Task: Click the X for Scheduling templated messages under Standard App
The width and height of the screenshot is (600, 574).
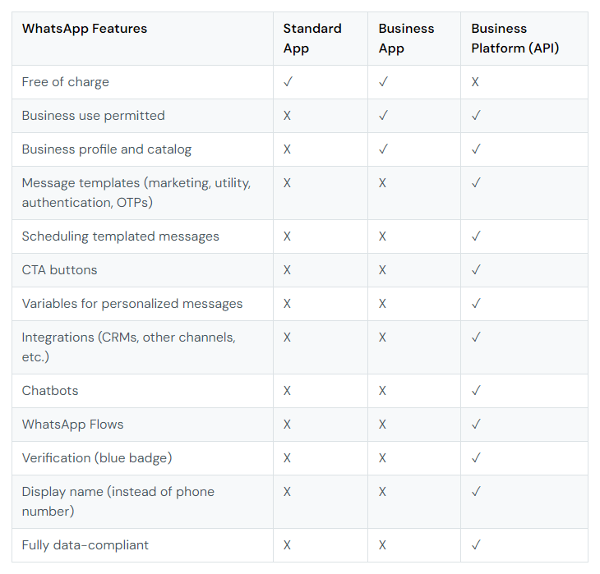Action: [287, 236]
